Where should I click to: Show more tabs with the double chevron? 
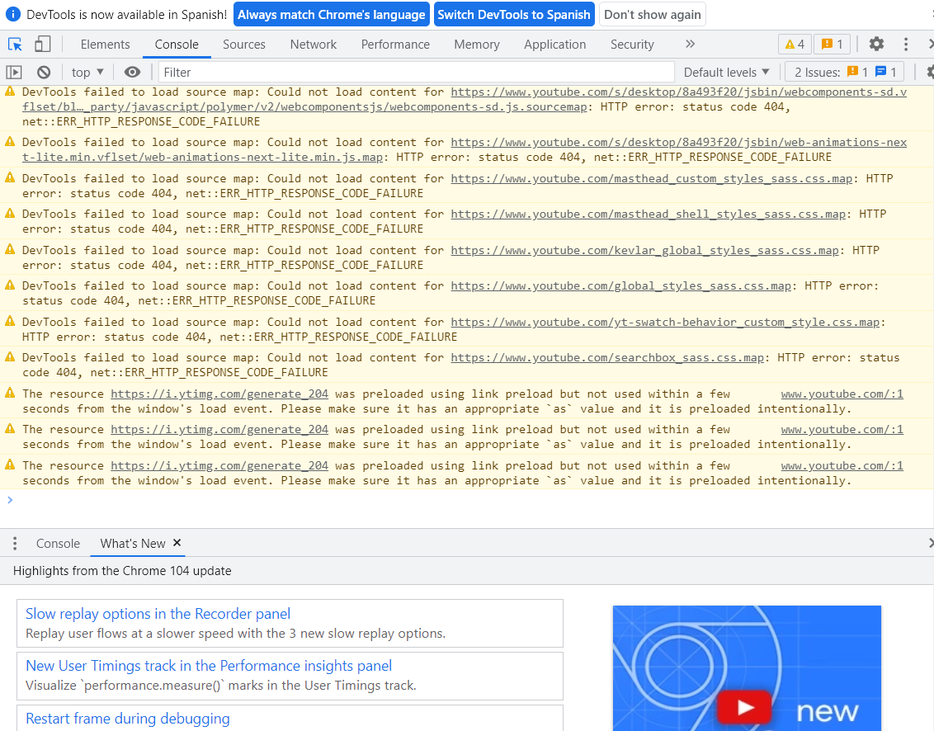690,45
